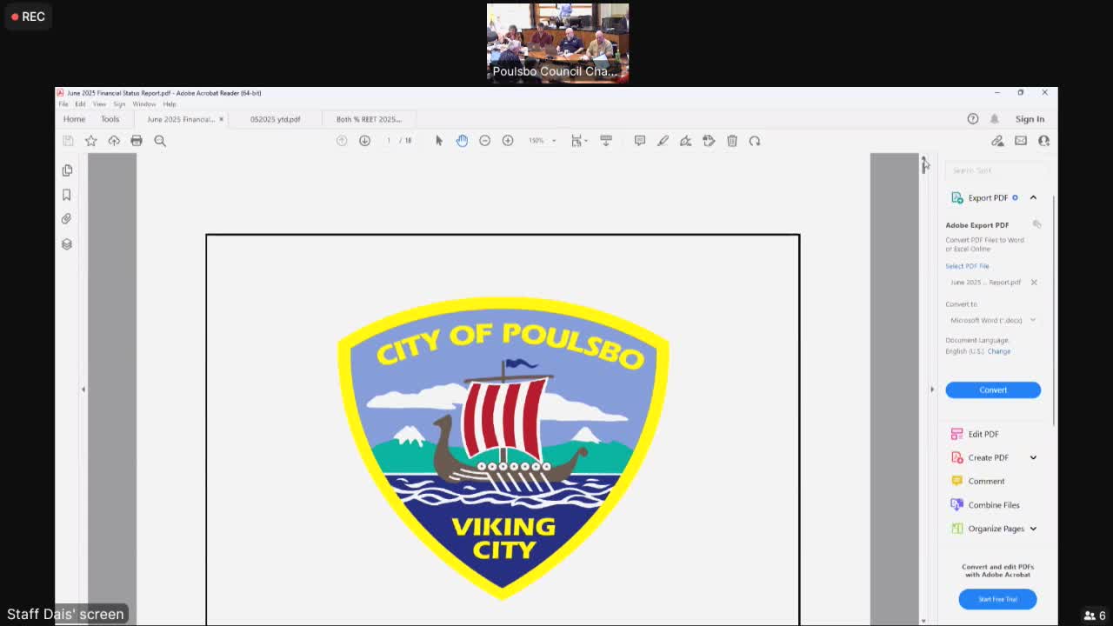Add the document to starred with the star icon

tap(90, 141)
